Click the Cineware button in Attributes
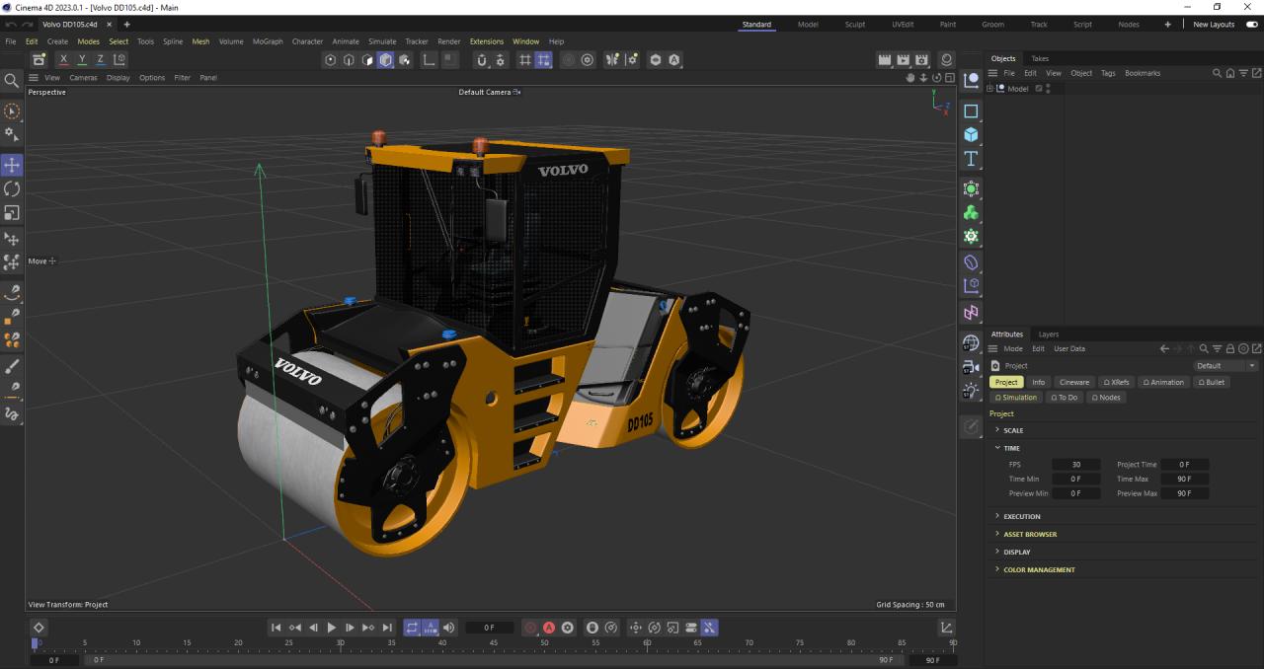Screen dimensions: 1264x669 tap(1073, 383)
